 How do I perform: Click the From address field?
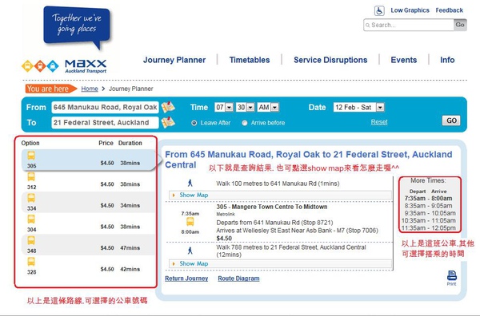tap(105, 107)
